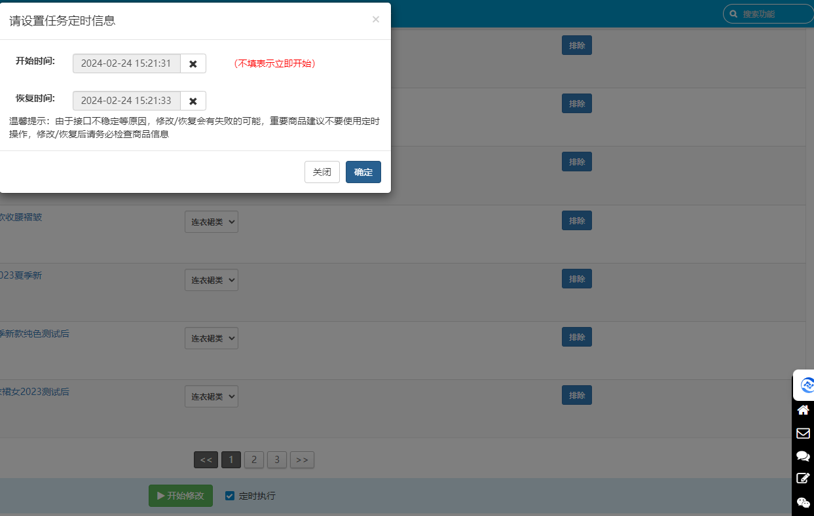The image size is (814, 516).
Task: Click the edit pencil icon in sidebar
Action: click(803, 478)
